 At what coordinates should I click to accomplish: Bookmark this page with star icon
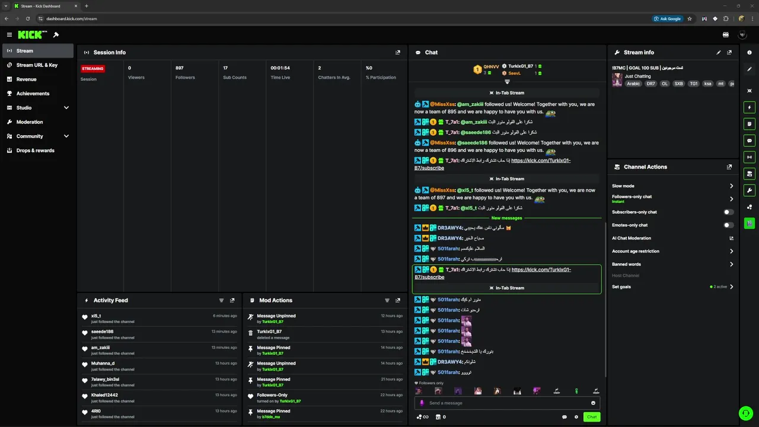click(690, 18)
